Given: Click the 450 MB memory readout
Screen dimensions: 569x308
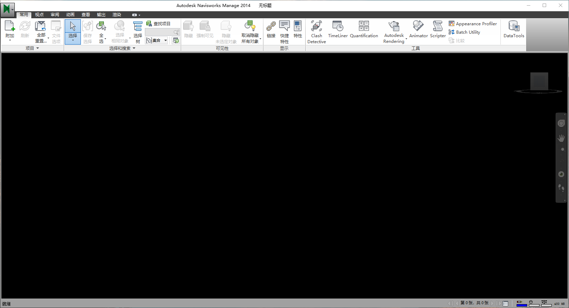Looking at the screenshot, I should [x=559, y=304].
